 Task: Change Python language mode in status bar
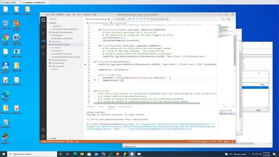(227, 141)
